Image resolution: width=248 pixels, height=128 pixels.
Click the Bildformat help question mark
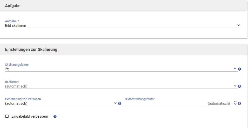coord(239,86)
